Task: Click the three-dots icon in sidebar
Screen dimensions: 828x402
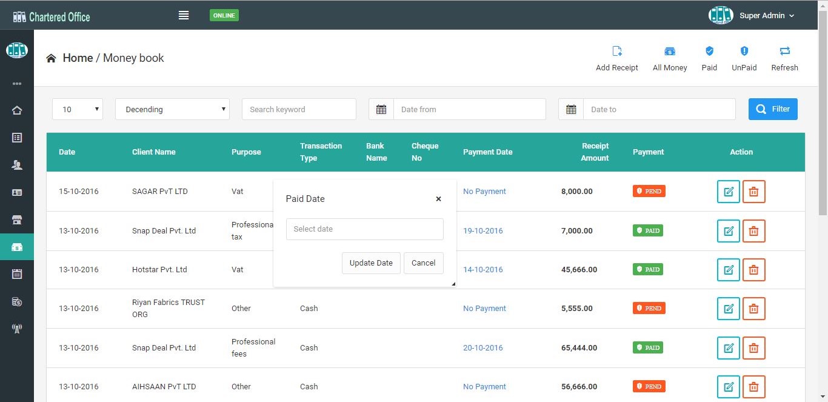Action: coord(17,84)
